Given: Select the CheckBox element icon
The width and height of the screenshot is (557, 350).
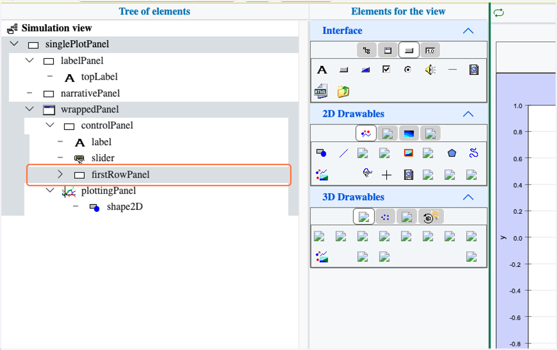Looking at the screenshot, I should coord(386,70).
